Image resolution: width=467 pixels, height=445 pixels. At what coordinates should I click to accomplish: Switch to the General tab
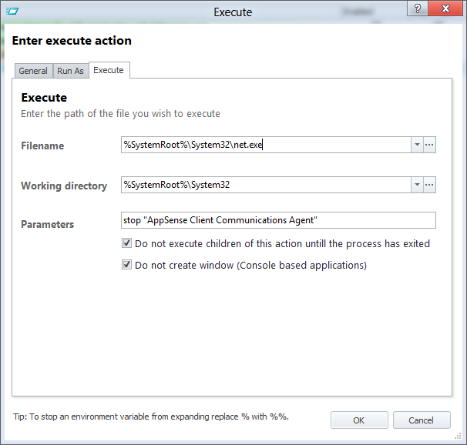tap(33, 71)
